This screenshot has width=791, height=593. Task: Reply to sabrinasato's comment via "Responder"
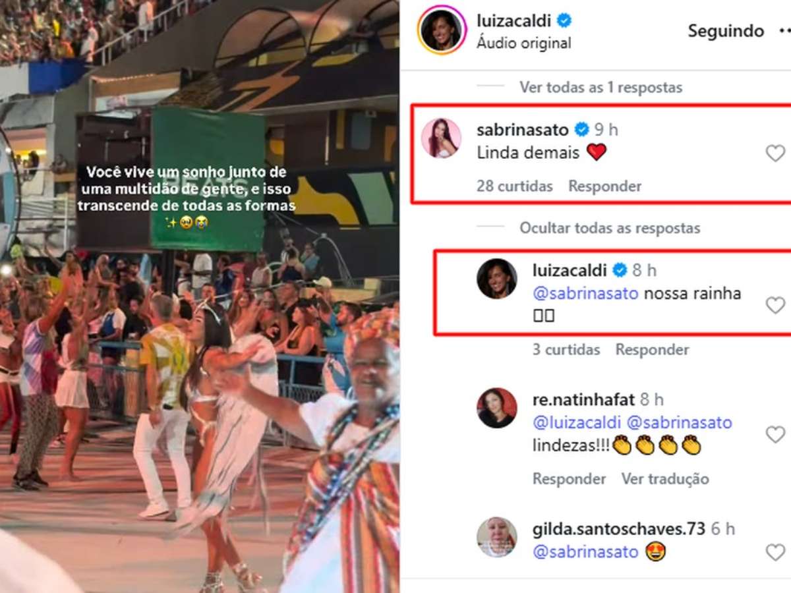click(604, 186)
